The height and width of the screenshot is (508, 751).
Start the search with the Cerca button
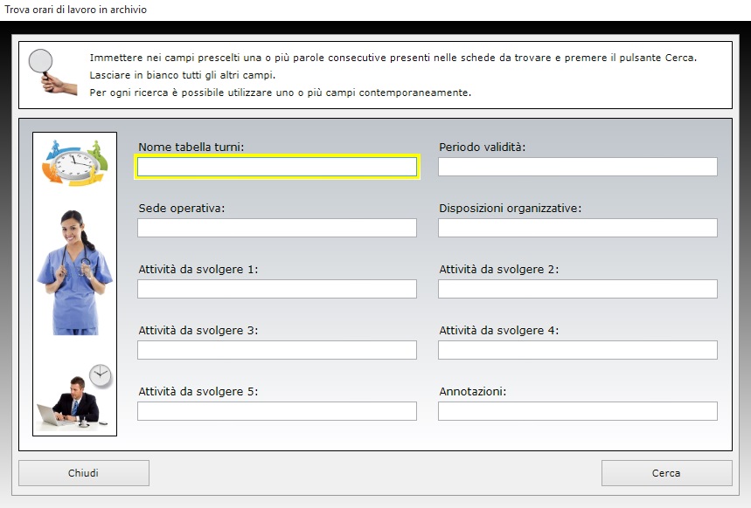click(x=667, y=473)
